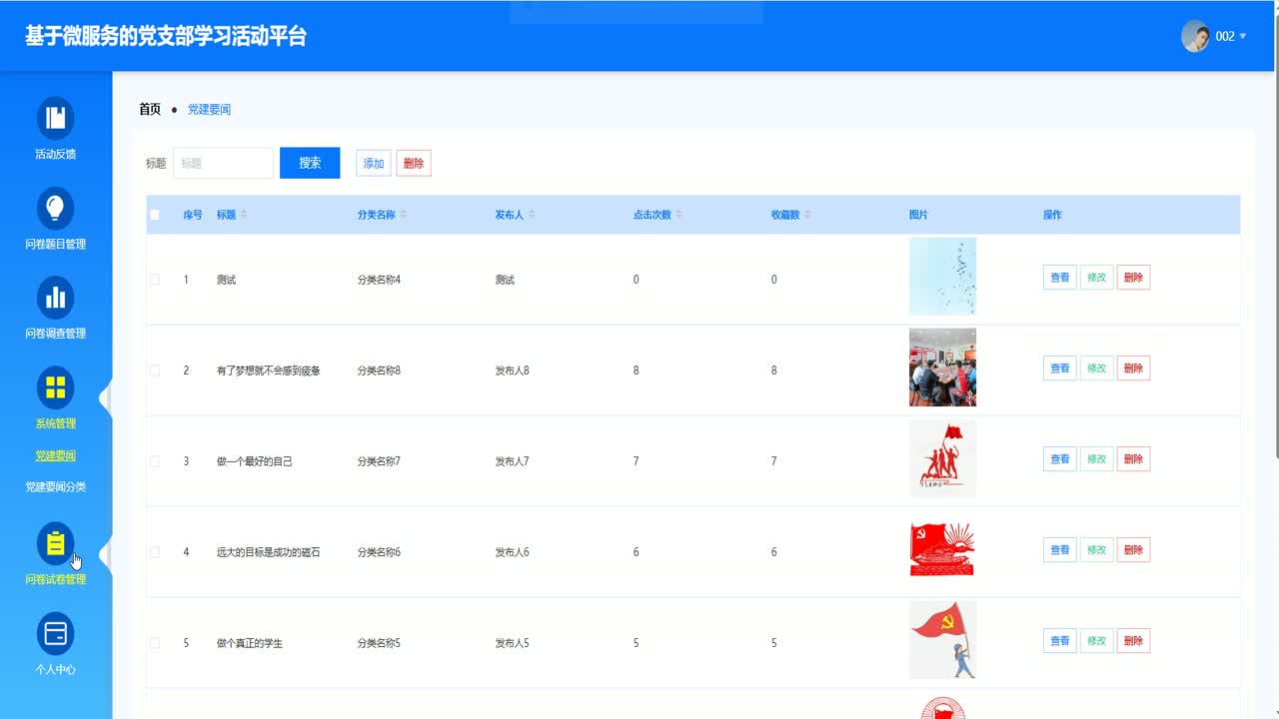Click 查看 for 做个真正的学生

tap(1060, 641)
